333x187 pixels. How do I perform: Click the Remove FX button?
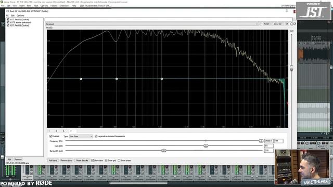pyautogui.click(x=18, y=159)
